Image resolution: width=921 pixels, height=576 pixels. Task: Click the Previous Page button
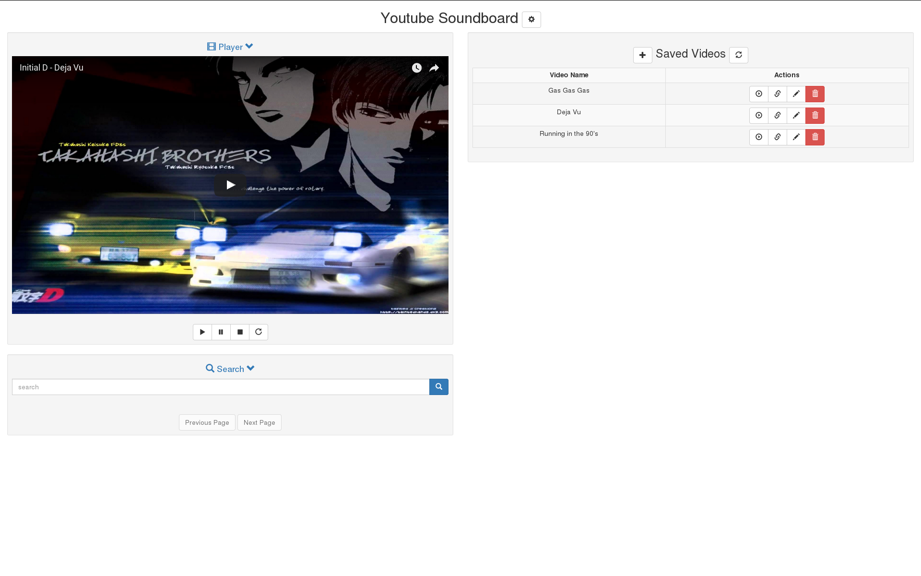click(x=207, y=423)
